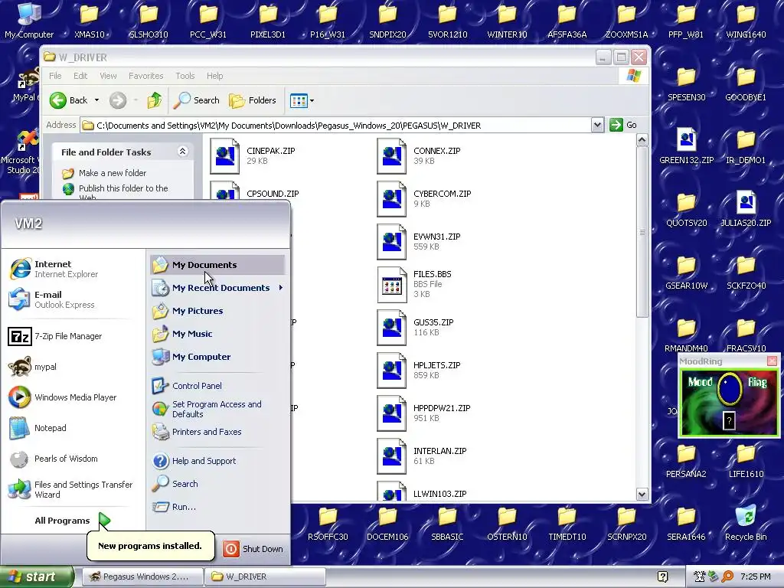Viewport: 784px width, 588px height.
Task: Launch mypal browser from Start menu
Action: pyautogui.click(x=32, y=367)
